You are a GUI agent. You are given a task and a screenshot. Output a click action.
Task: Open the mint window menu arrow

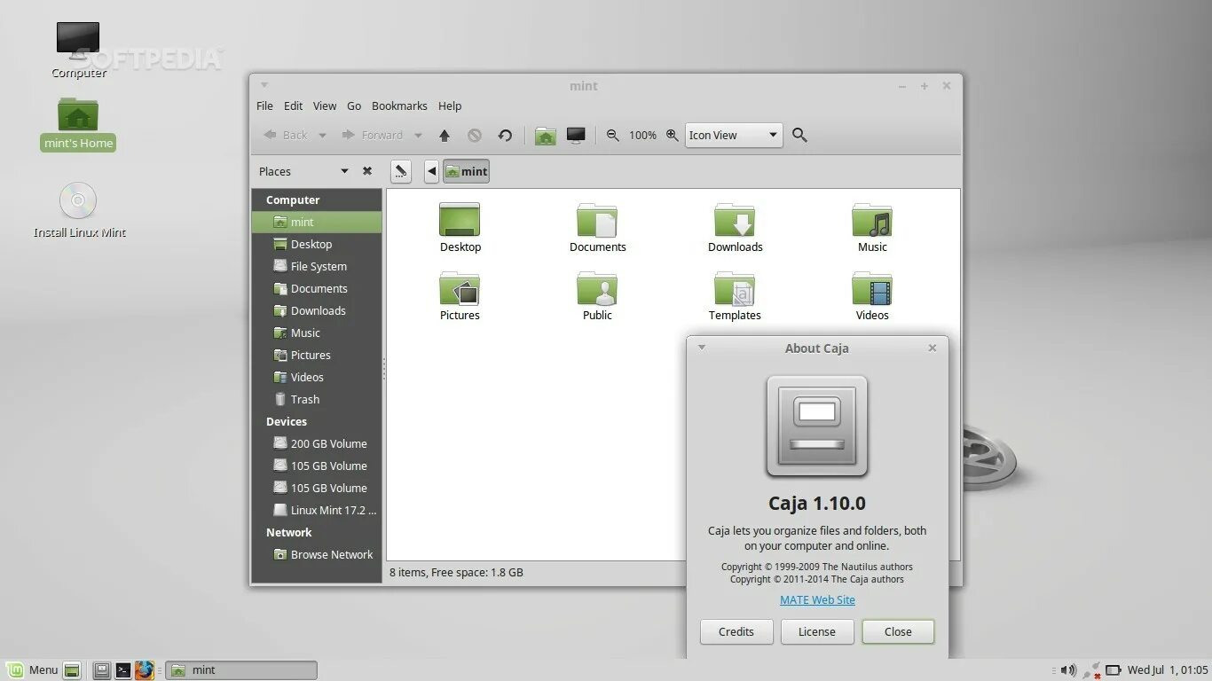[264, 85]
